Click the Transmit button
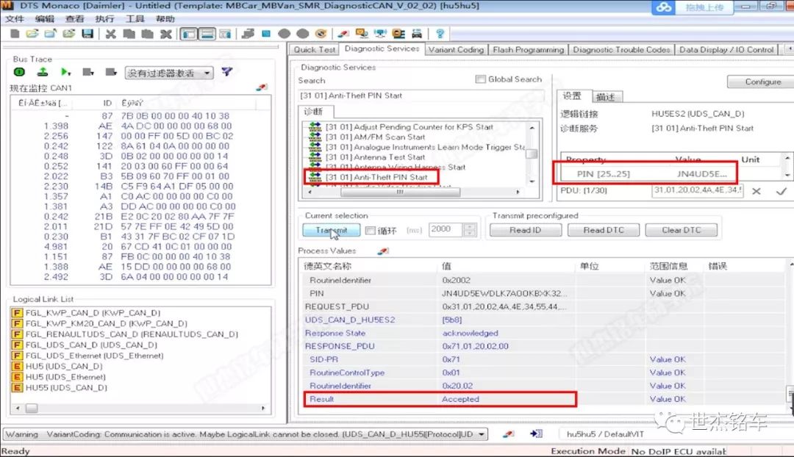Viewport: 794px width, 457px height. click(331, 230)
